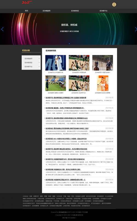The height and width of the screenshot is (221, 137).
Task: Open the golfer photo thumbnail
Action: click(56, 63)
